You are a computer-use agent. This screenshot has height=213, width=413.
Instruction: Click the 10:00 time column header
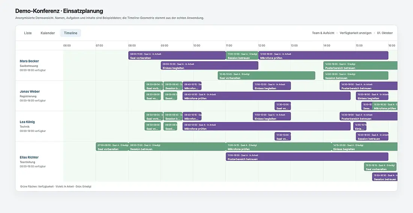click(197, 45)
